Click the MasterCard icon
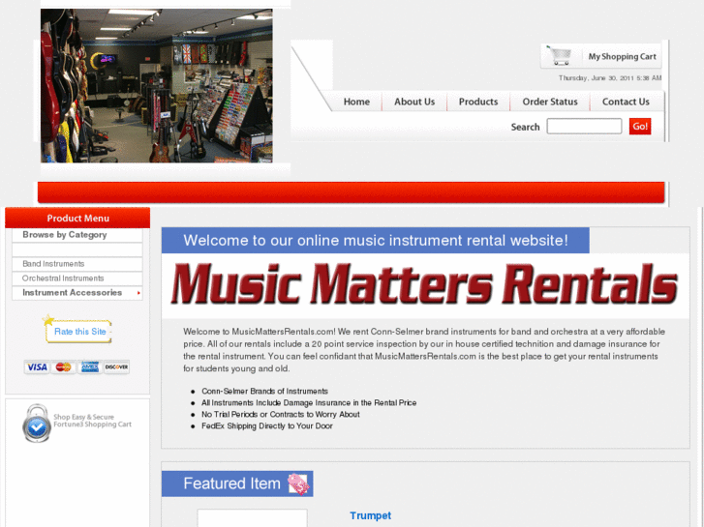This screenshot has width=704, height=527. click(x=63, y=367)
